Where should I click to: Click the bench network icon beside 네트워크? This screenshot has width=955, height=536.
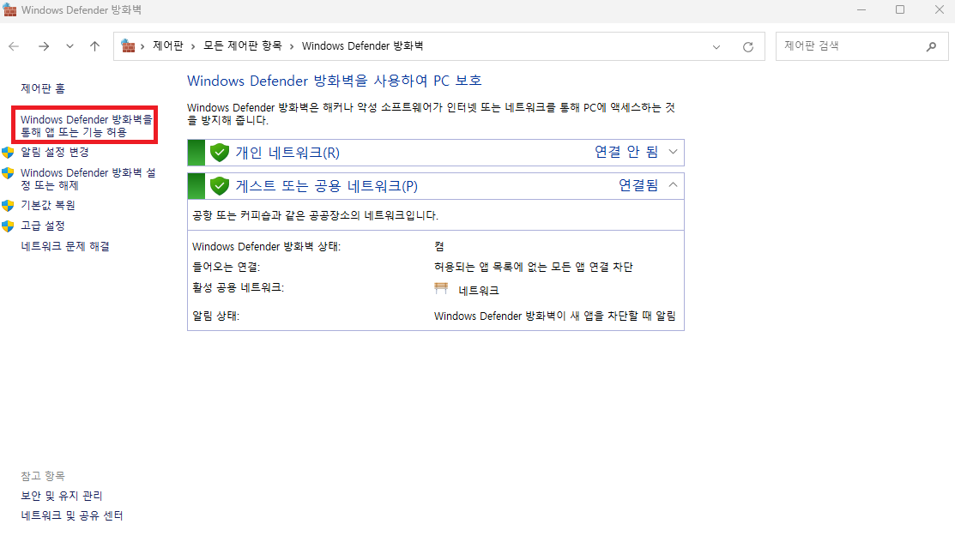(441, 288)
